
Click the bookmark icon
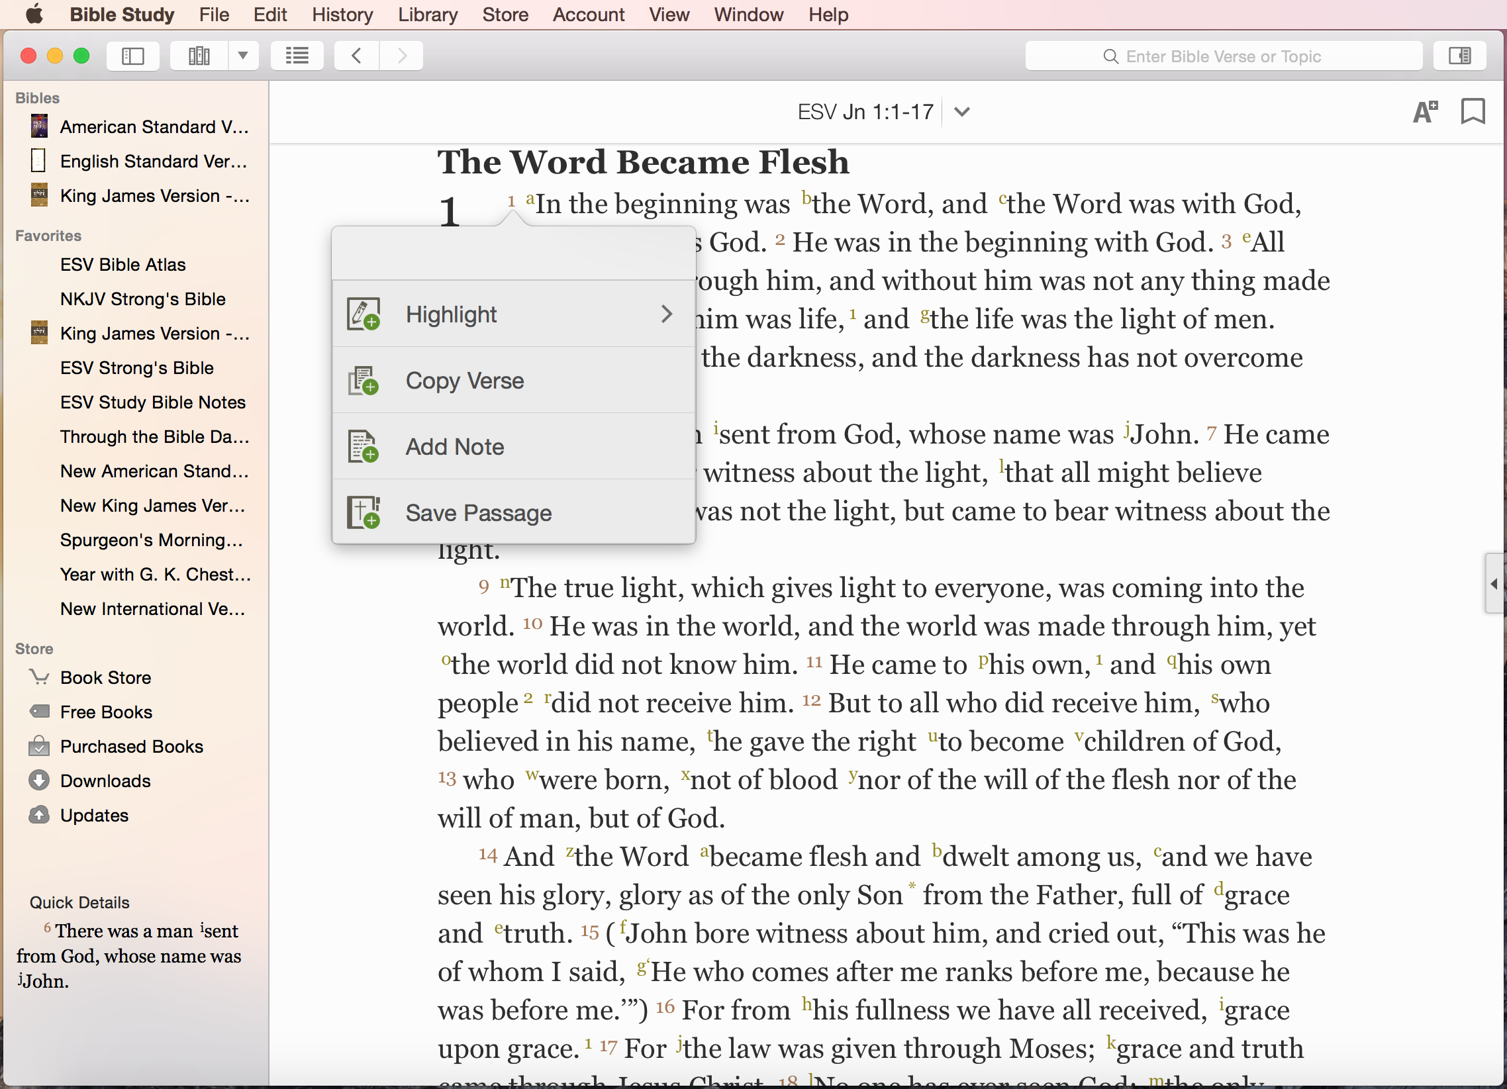click(1473, 112)
